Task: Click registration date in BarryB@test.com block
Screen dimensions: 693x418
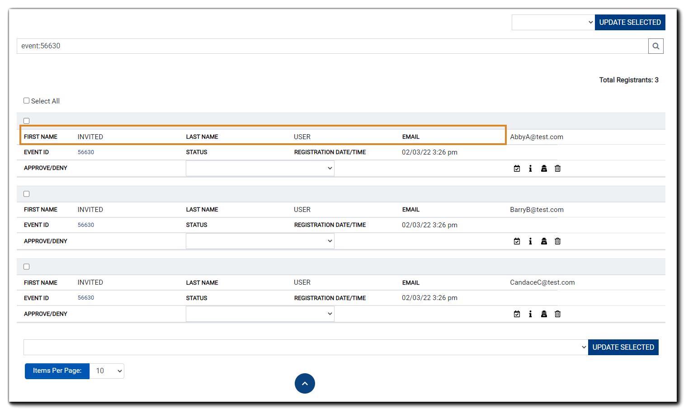Action: click(x=429, y=225)
